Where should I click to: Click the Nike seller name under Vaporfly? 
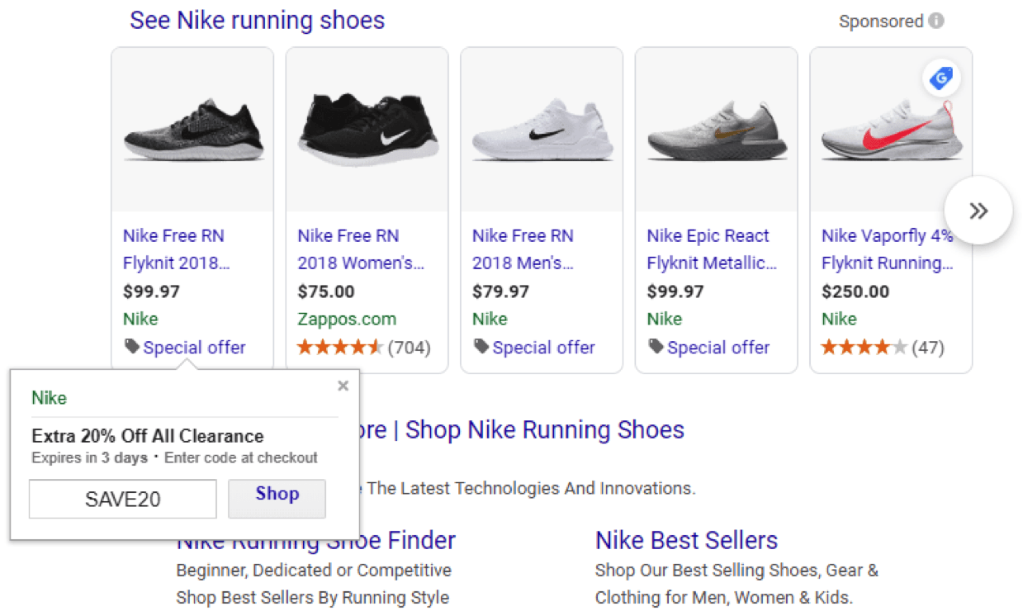(x=839, y=319)
